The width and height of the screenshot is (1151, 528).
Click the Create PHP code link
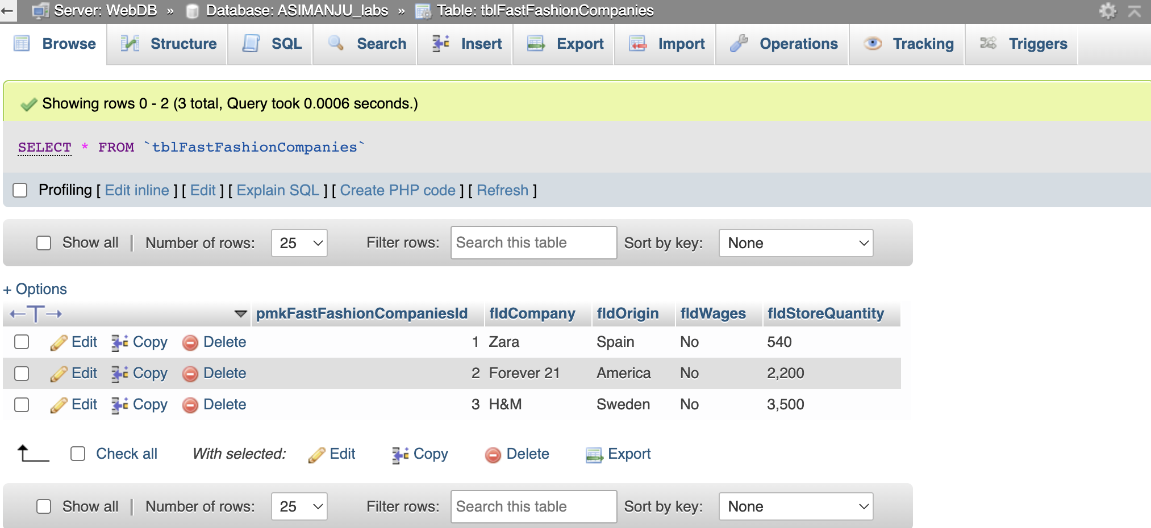point(398,190)
